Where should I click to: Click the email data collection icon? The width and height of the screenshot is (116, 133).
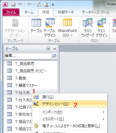click(36, 126)
